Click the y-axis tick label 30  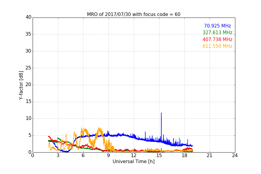tap(28, 51)
